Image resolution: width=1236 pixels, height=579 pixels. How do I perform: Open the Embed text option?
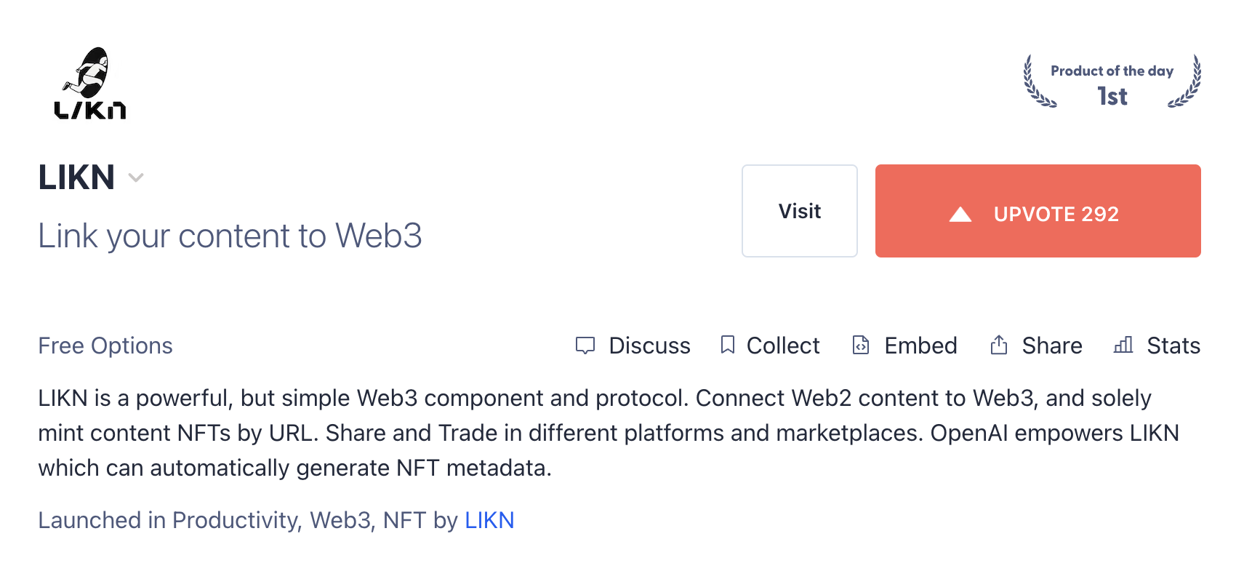pyautogui.click(x=920, y=346)
